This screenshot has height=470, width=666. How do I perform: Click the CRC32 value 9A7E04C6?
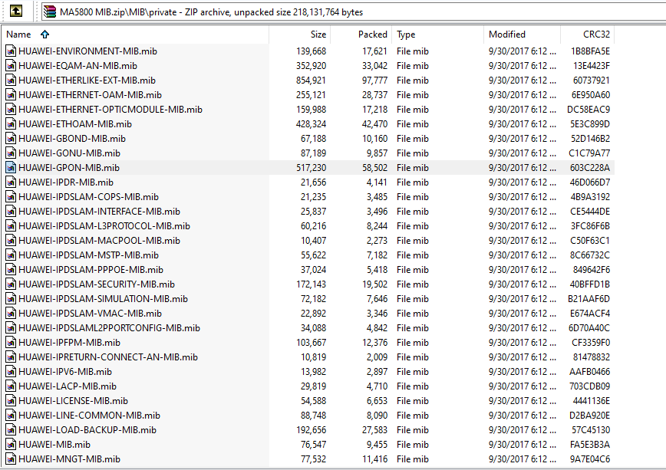[x=589, y=459]
